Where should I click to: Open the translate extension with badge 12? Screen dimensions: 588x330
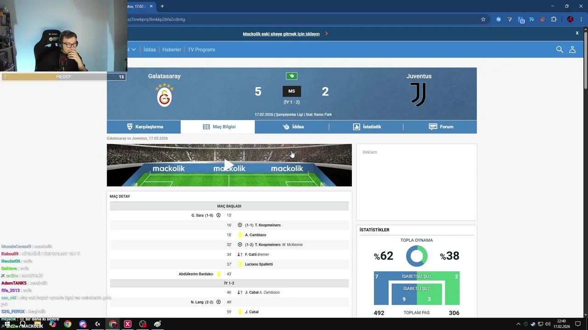[521, 19]
